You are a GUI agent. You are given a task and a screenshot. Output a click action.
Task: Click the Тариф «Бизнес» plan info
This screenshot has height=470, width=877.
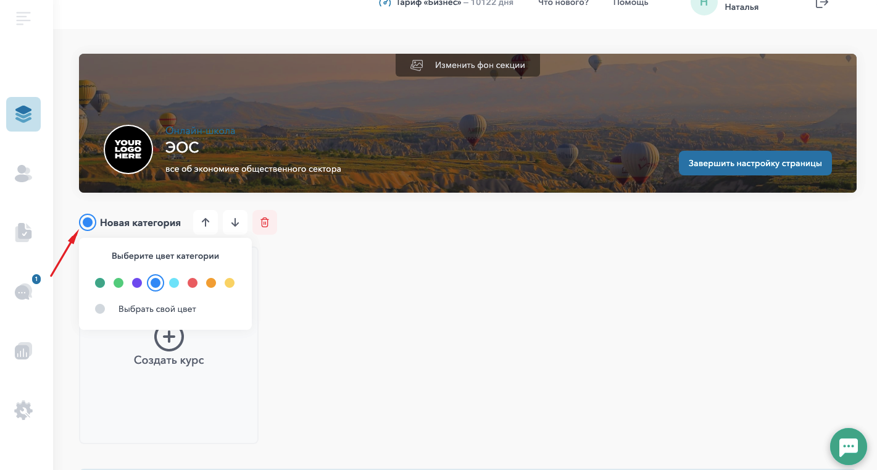(x=446, y=3)
